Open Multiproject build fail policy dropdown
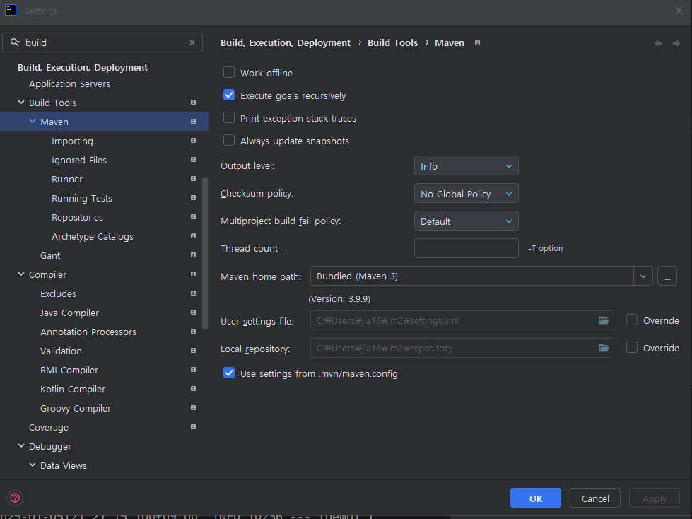 pyautogui.click(x=466, y=221)
